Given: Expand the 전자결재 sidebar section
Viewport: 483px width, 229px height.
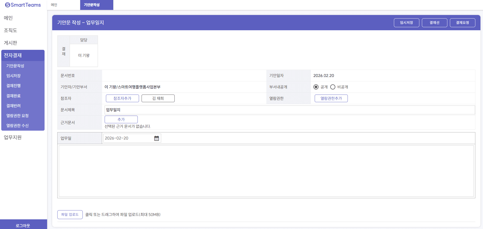Looking at the screenshot, I should (x=23, y=55).
